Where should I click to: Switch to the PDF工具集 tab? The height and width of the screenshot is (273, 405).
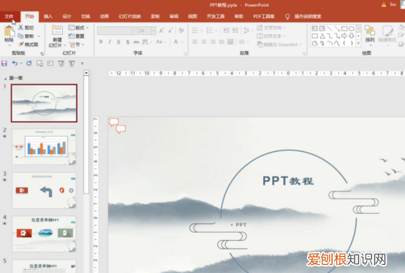(264, 17)
